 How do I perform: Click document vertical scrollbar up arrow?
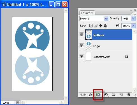pos(66,11)
